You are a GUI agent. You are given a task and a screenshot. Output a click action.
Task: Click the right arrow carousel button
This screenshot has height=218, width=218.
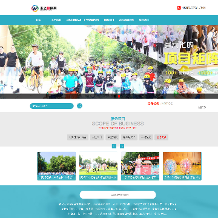(x=122, y=146)
